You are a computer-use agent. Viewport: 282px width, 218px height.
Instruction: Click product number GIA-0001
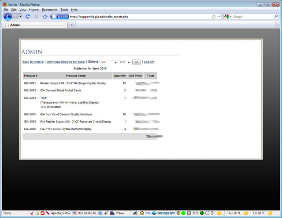(30, 83)
